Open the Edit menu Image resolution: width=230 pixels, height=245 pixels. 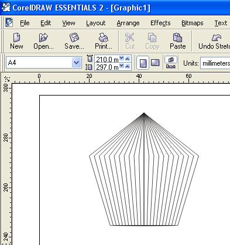[x=46, y=23]
